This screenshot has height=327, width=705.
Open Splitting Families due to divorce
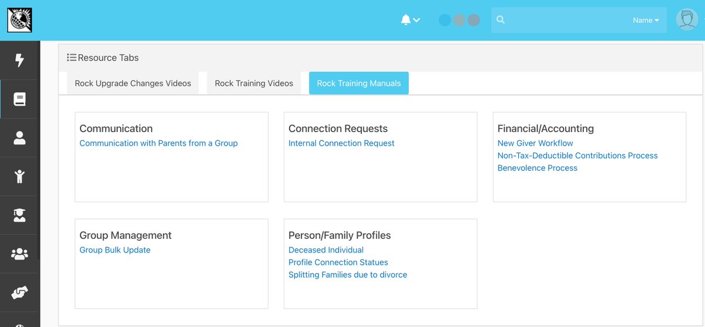coord(348,275)
